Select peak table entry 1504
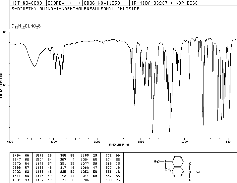Screen dimensions: 237x183 (x=39, y=160)
